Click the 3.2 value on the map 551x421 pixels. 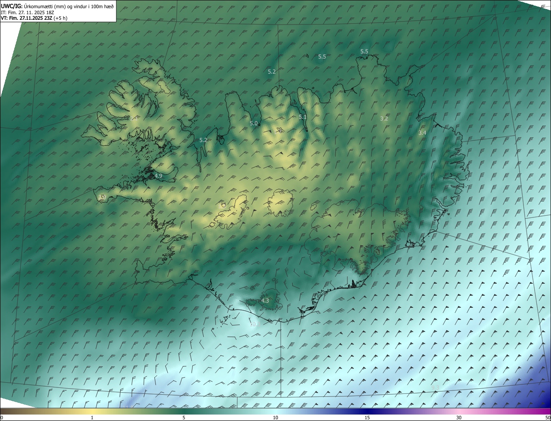coord(384,118)
